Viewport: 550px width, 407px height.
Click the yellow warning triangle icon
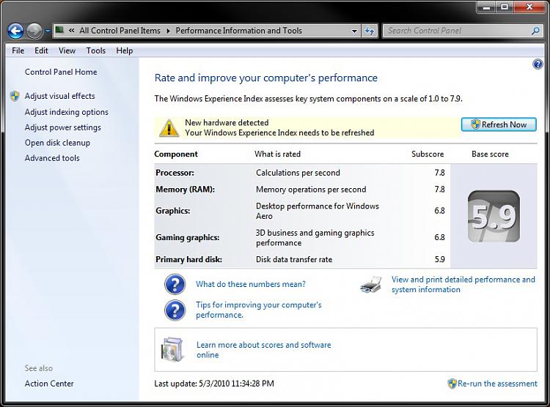[169, 128]
